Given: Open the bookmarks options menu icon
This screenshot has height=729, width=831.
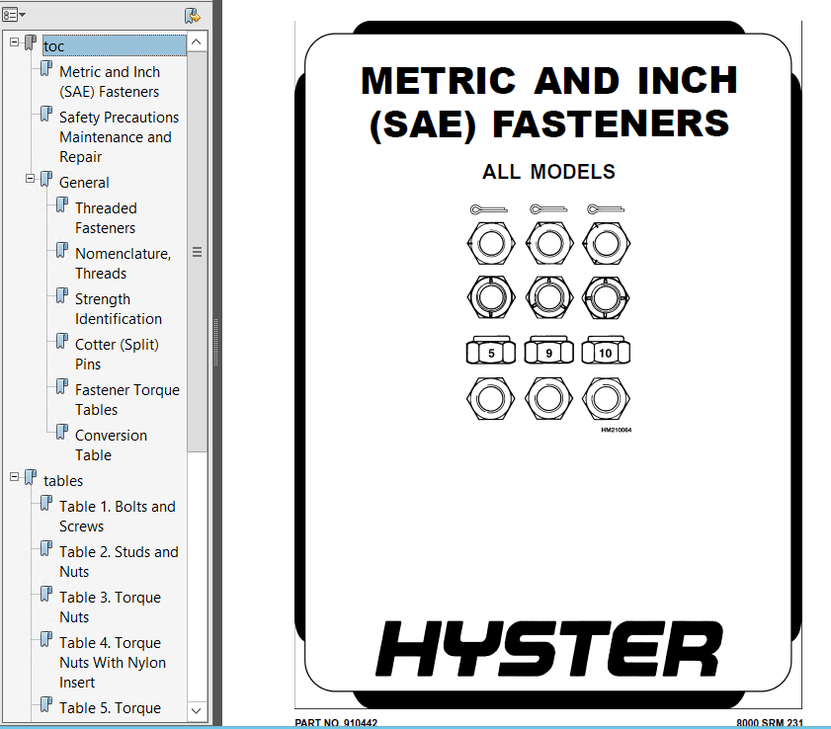Looking at the screenshot, I should (x=14, y=15).
